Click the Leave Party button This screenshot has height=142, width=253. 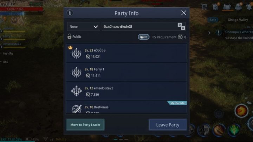tap(168, 124)
